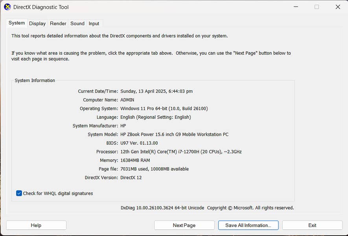The height and width of the screenshot is (236, 348).
Task: Click 'Copyright © Microsoft. All rights reserved.' text
Action: click(250, 208)
